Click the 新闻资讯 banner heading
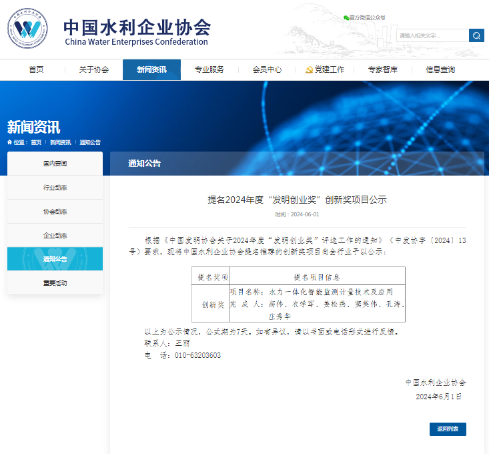This screenshot has height=454, width=489. (33, 127)
